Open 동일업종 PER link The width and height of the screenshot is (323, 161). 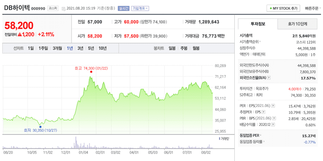tap(250, 135)
